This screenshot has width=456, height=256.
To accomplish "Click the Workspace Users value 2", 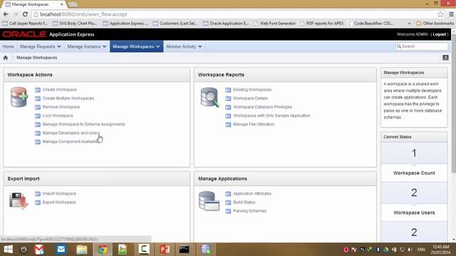I will (414, 193).
